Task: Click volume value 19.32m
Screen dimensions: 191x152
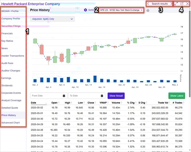Action: pyautogui.click(x=116, y=147)
